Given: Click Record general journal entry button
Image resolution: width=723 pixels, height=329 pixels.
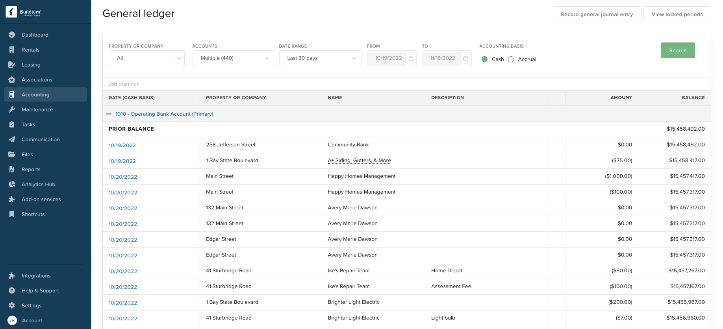Looking at the screenshot, I should (597, 14).
